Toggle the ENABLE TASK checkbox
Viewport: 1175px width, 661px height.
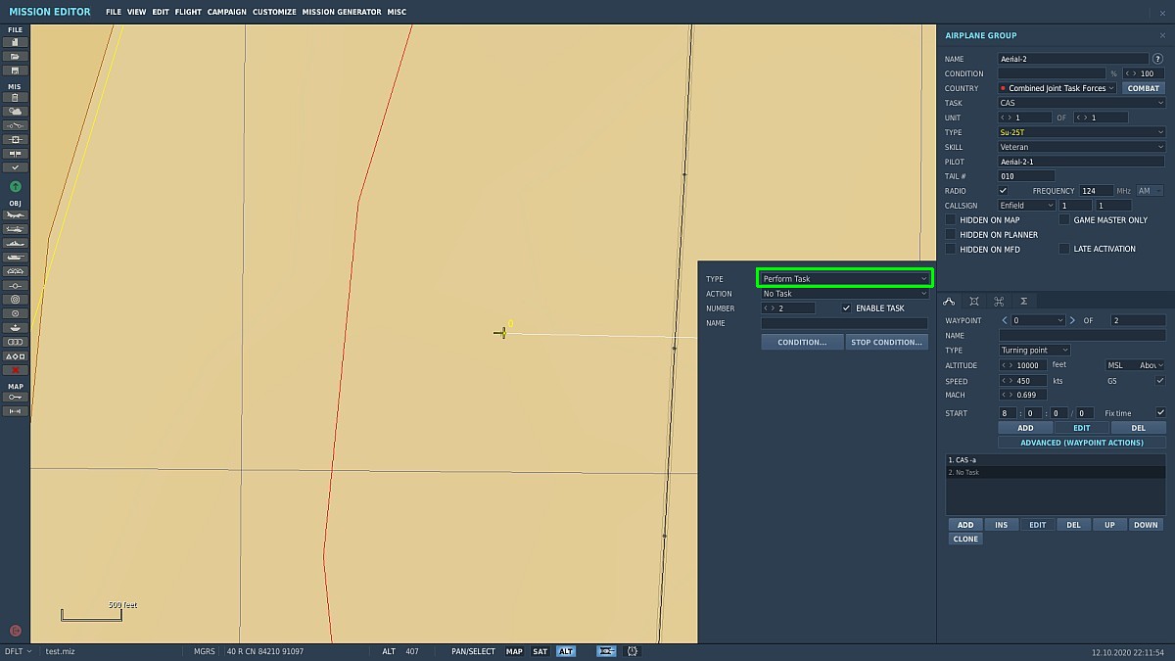(x=847, y=308)
